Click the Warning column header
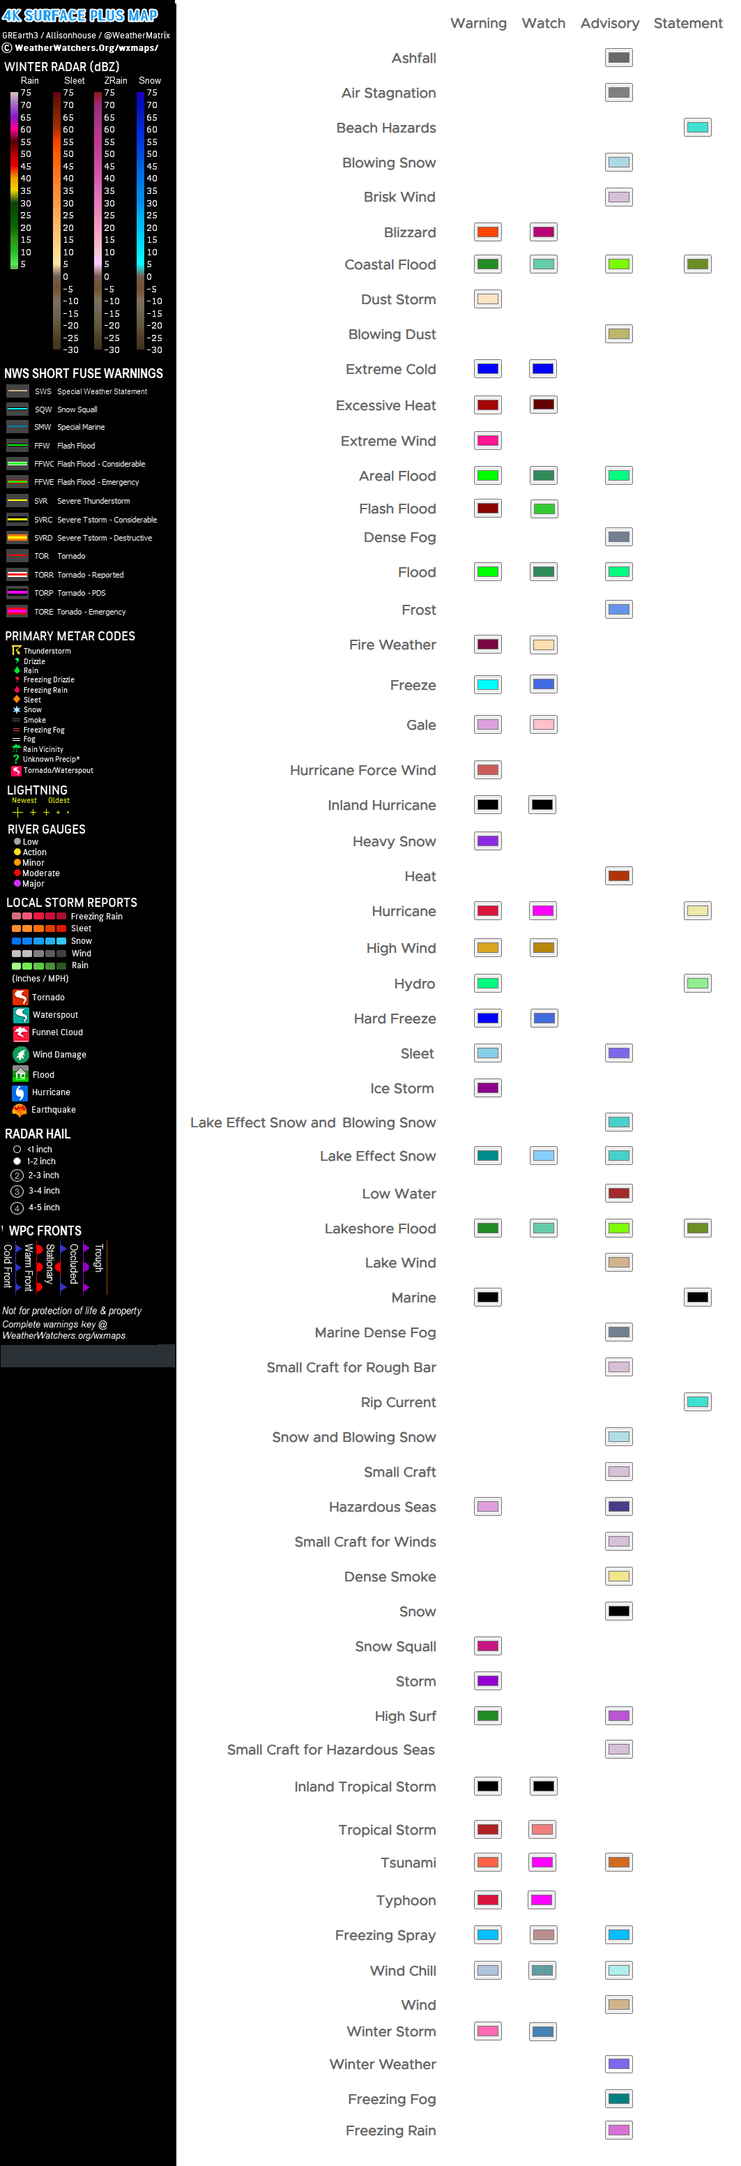The height and width of the screenshot is (2166, 741). 478,24
